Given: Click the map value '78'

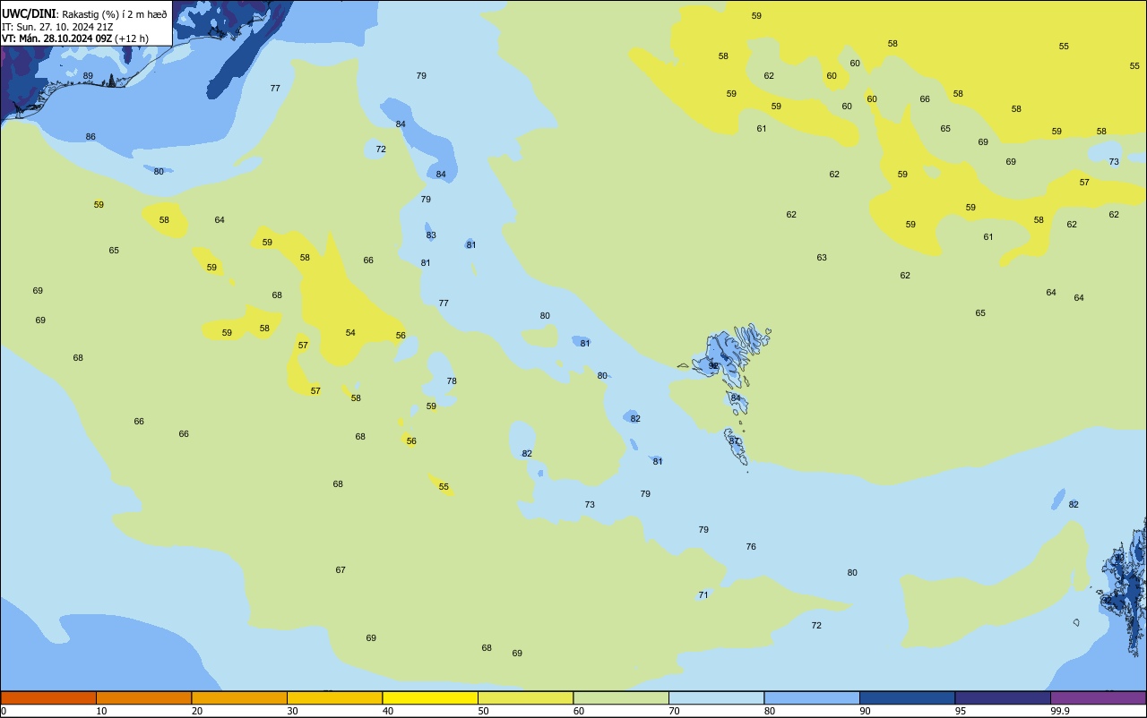Looking at the screenshot, I should (x=452, y=381).
